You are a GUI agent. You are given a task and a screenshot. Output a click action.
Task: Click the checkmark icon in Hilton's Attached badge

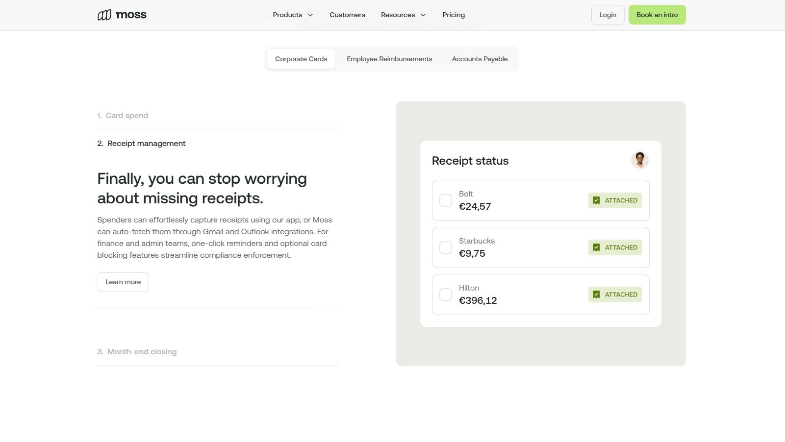tap(596, 295)
